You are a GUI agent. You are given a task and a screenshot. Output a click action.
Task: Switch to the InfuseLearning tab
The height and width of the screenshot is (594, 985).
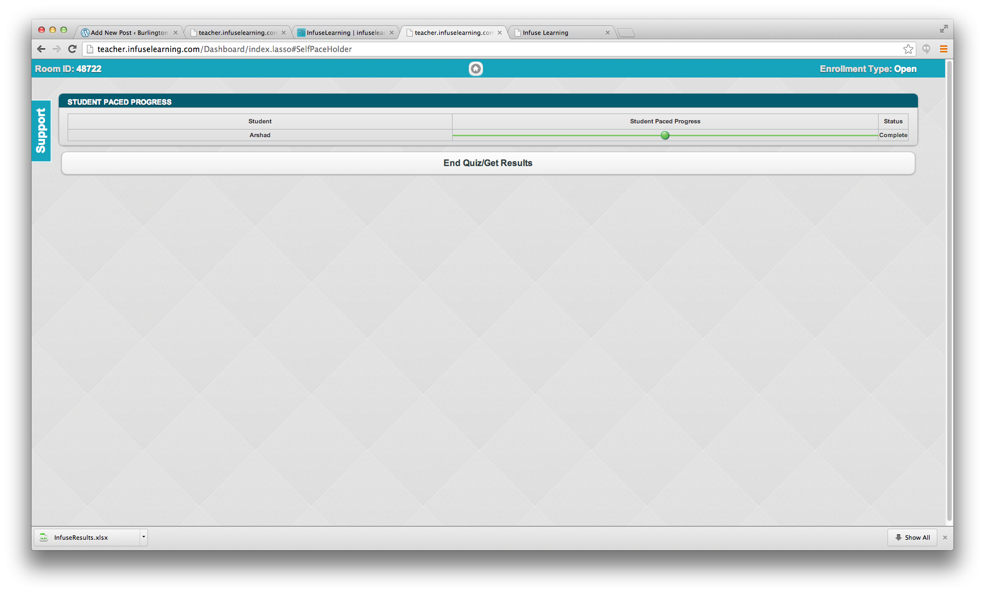coord(345,33)
